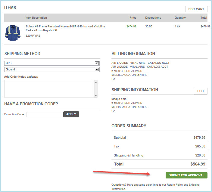Click the Item Description column header
Image resolution: width=212 pixels, height=192 pixels.
point(36,18)
